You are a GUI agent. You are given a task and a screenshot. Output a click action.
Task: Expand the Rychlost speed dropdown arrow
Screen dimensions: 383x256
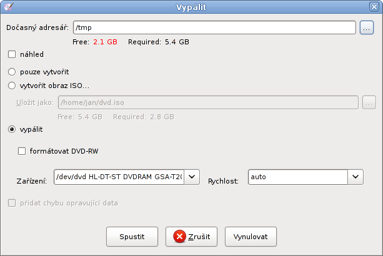click(x=356, y=177)
